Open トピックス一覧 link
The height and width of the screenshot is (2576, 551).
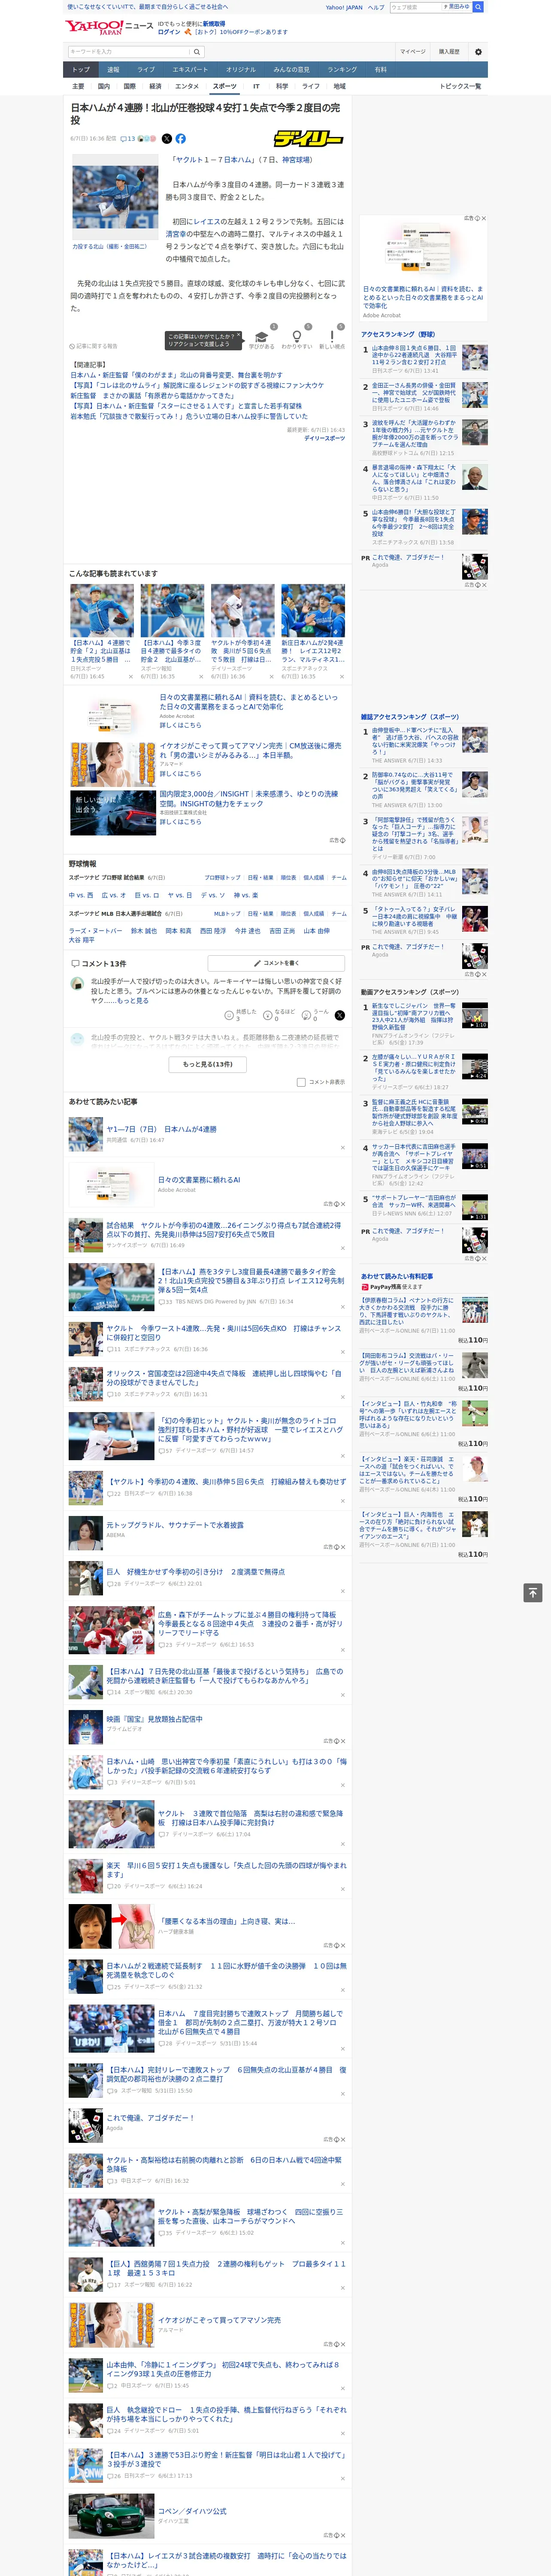[460, 87]
